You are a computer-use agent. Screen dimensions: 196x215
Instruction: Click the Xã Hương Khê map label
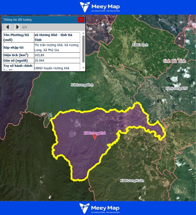point(94,133)
